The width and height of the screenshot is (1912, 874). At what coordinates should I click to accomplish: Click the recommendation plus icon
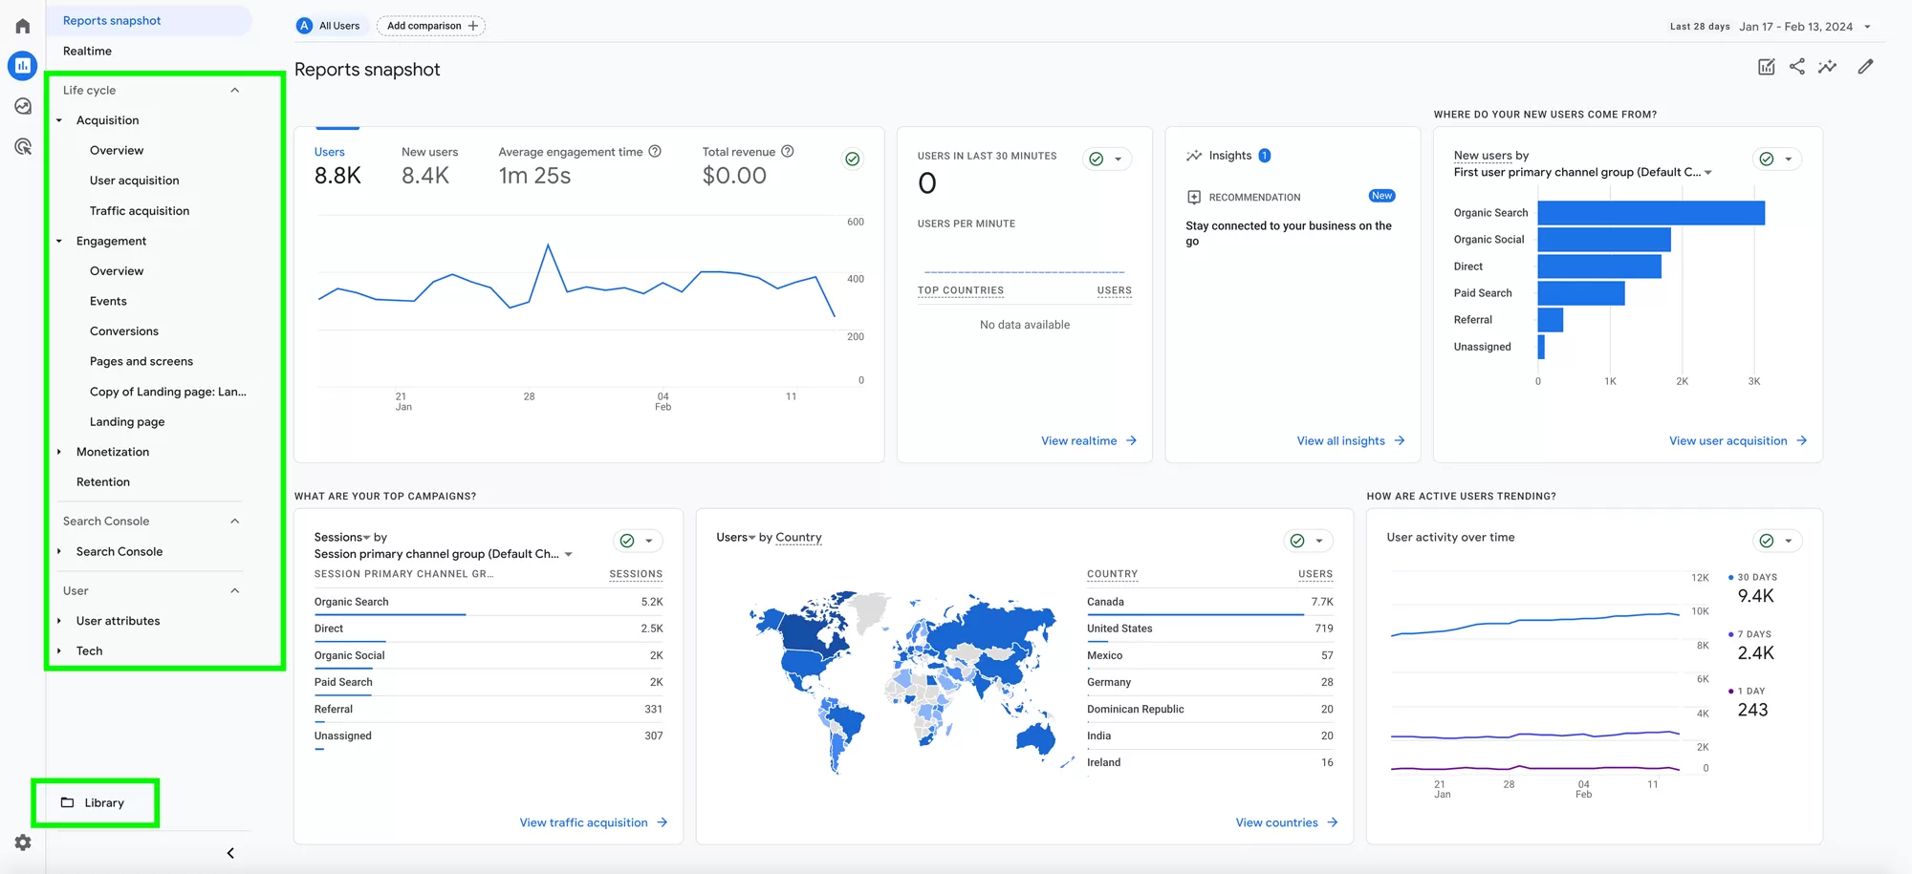1194,197
